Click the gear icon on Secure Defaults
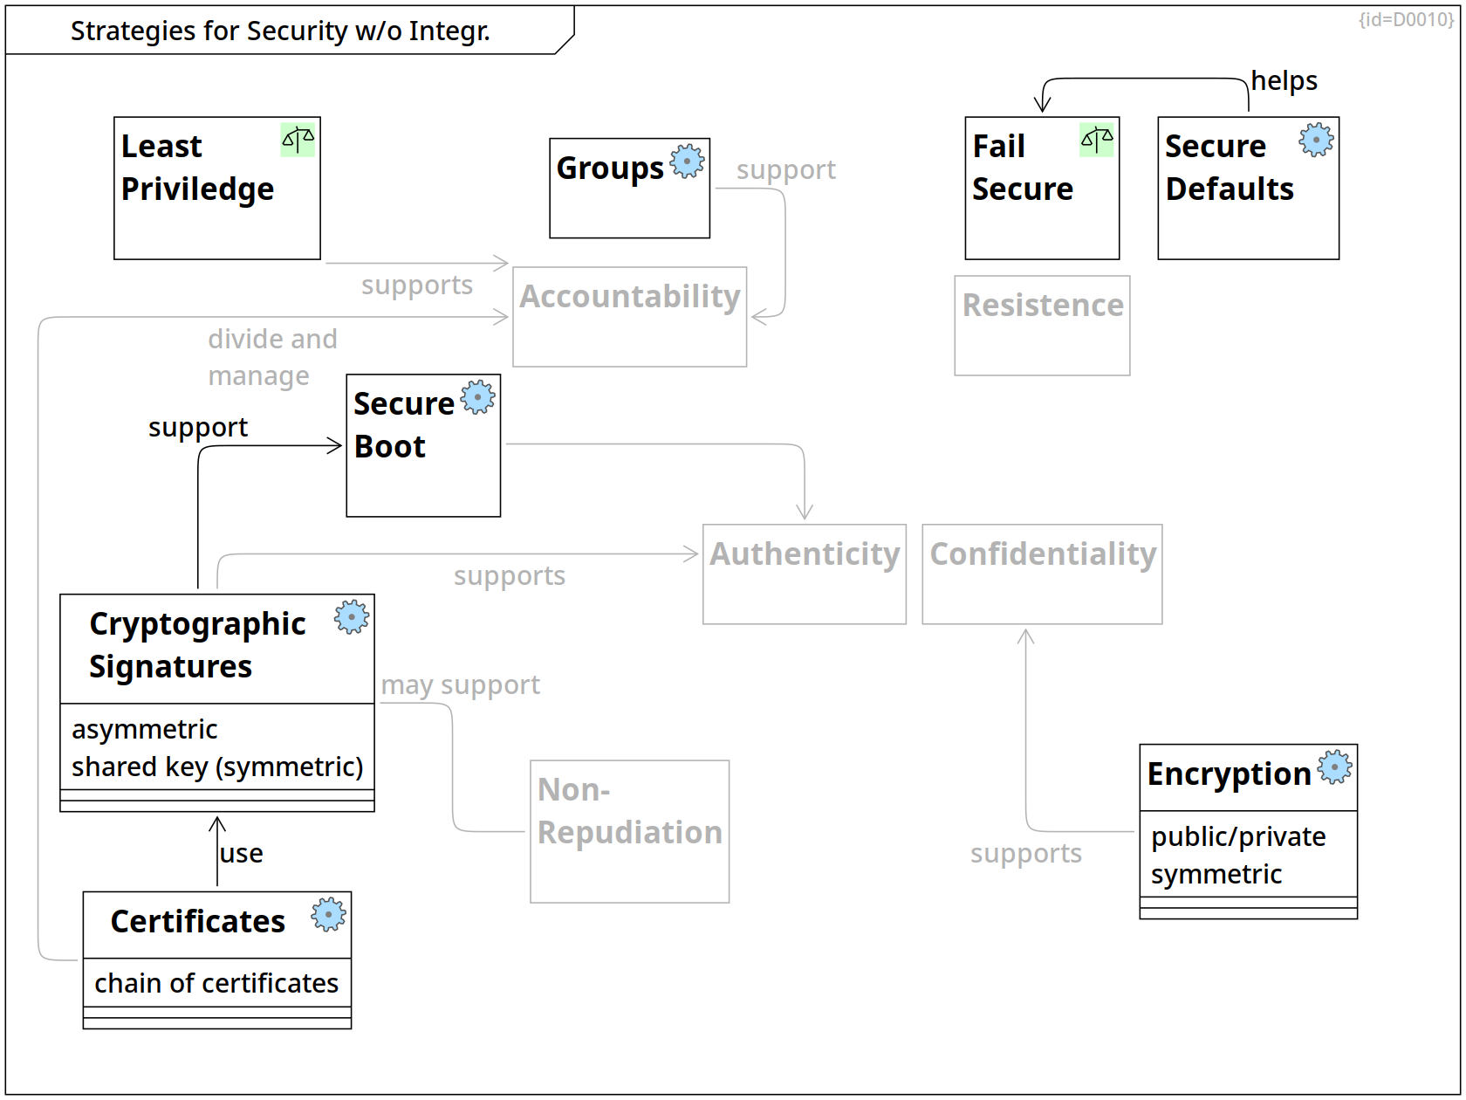This screenshot has width=1466, height=1100. pos(1316,140)
